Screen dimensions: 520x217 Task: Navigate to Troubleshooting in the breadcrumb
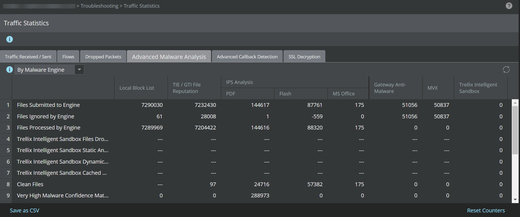click(x=100, y=6)
